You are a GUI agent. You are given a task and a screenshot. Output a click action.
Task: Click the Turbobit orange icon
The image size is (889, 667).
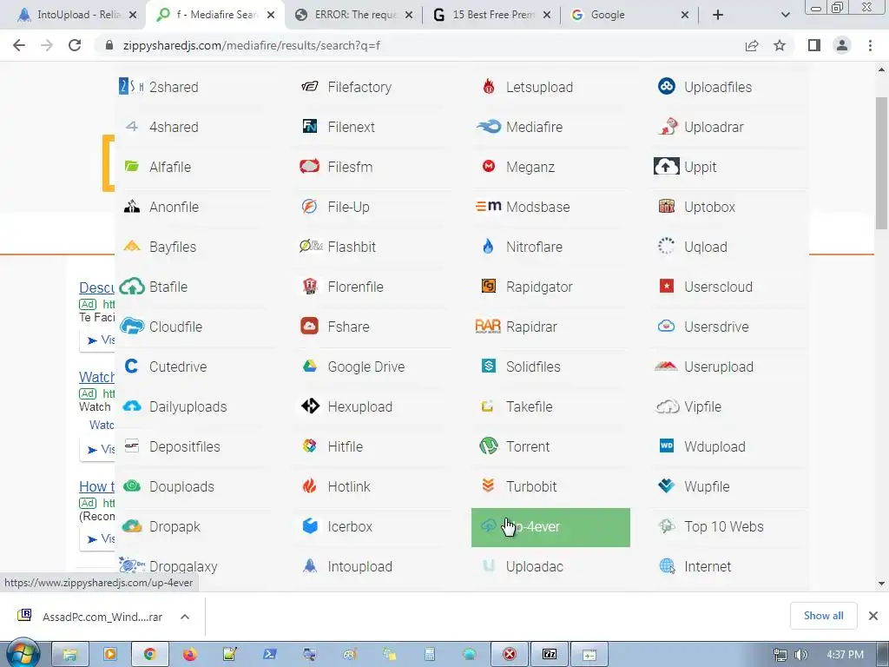point(488,485)
